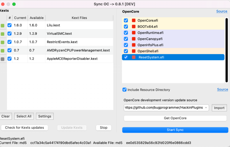This screenshot has width=230, height=147.
Task: Click the red status icon next to BOOTx64.efi
Action: tap(134, 27)
